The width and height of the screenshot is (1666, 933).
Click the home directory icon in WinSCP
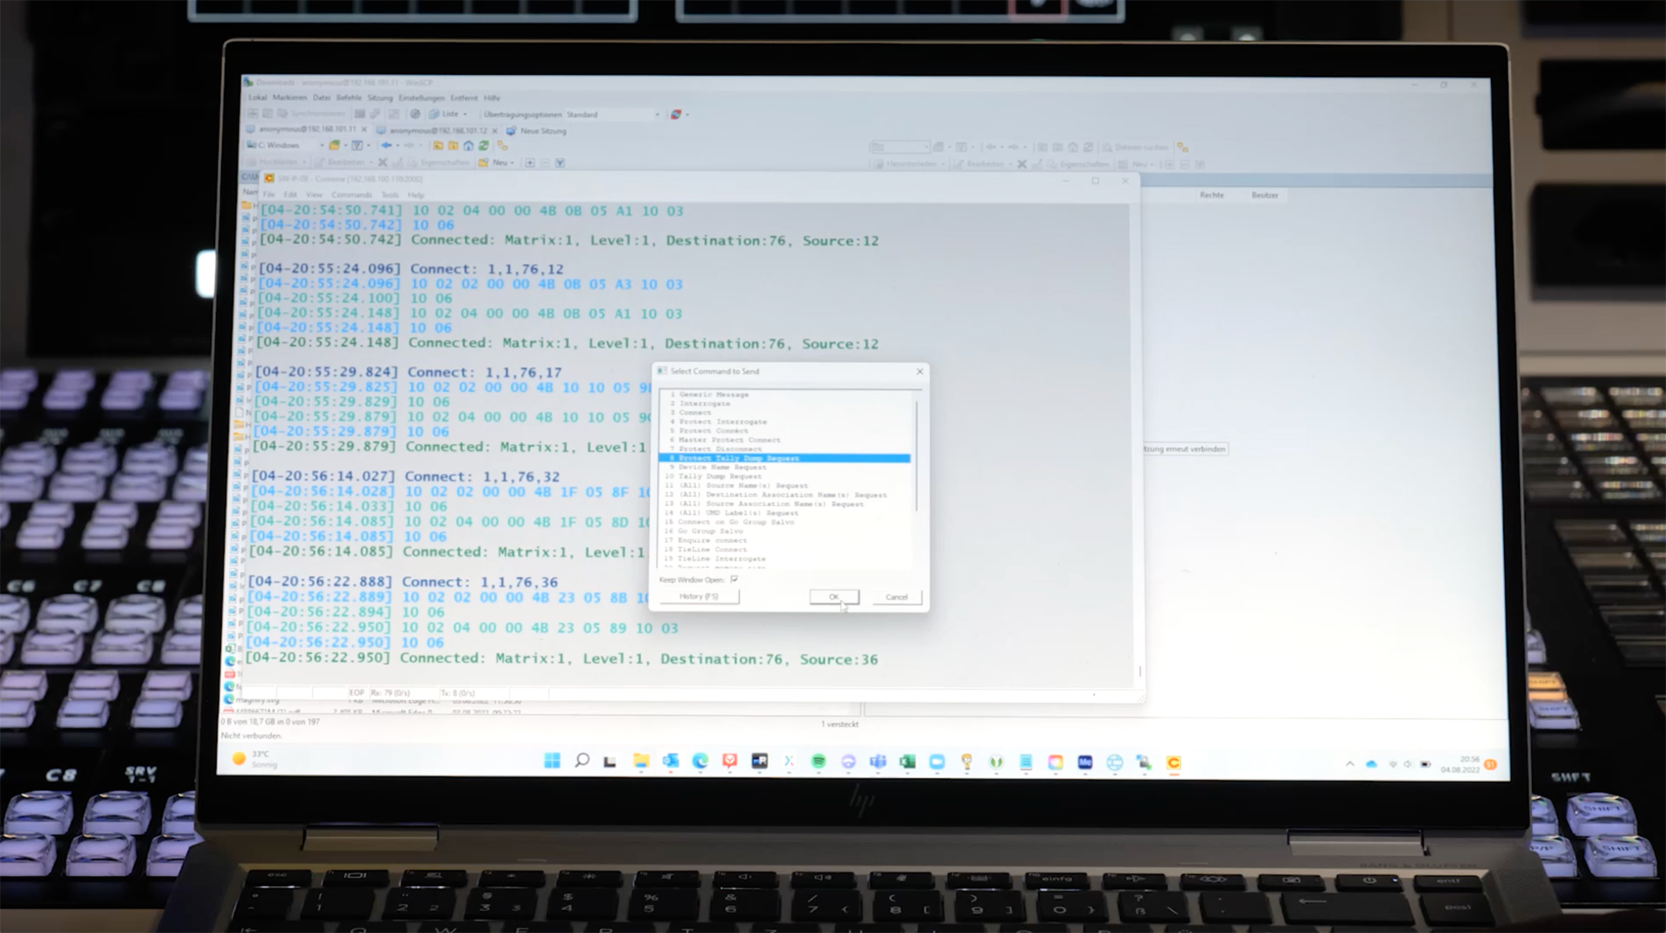pyautogui.click(x=469, y=145)
